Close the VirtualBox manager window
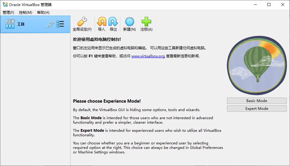290x166 pixels. (x=283, y=5)
